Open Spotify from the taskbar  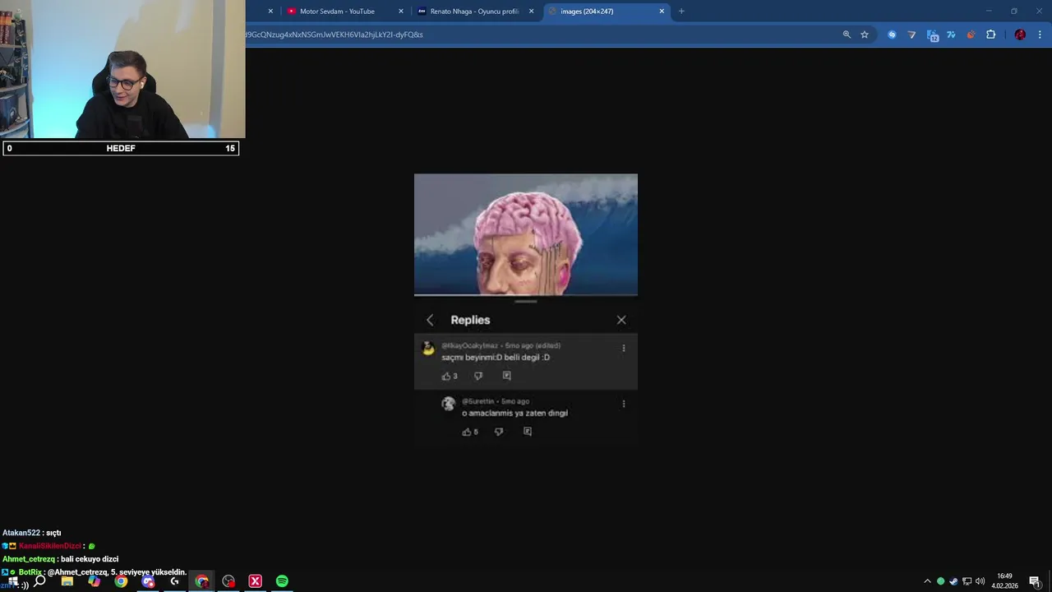282,581
